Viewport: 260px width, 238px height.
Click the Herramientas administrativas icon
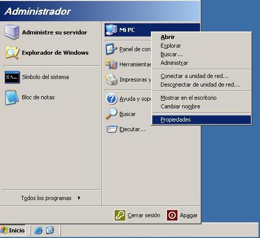click(111, 64)
